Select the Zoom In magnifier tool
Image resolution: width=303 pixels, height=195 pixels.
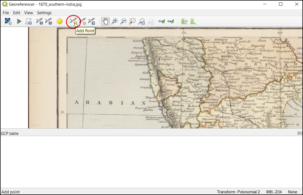[x=114, y=21]
